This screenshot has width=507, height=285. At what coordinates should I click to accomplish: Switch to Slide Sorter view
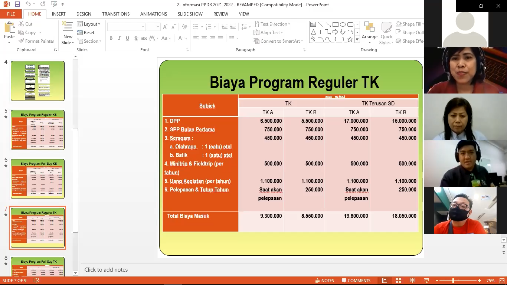tap(399, 281)
